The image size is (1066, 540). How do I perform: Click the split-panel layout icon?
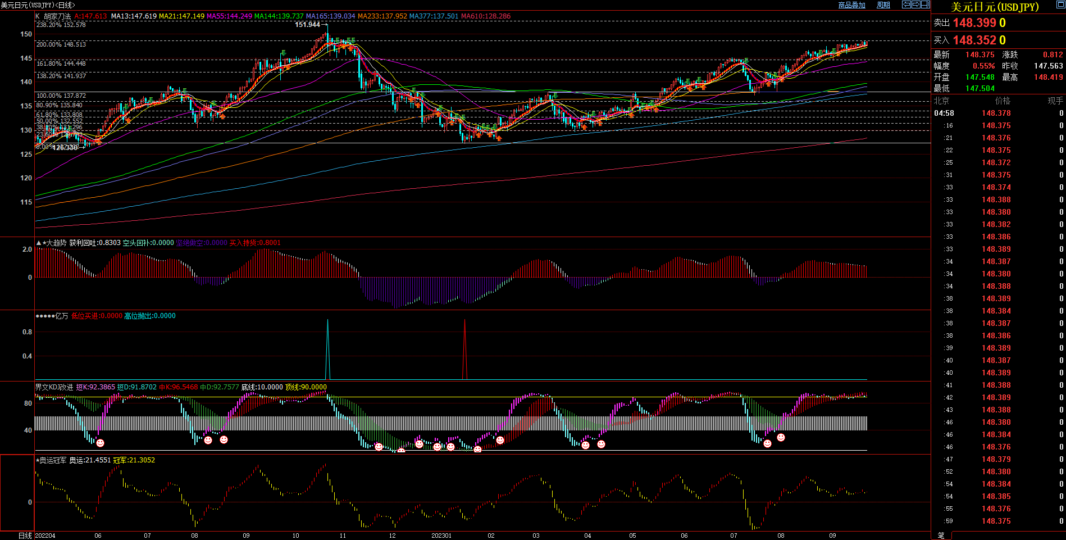(x=925, y=4)
